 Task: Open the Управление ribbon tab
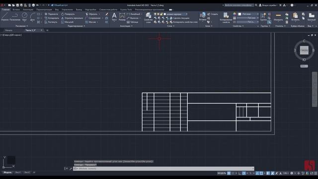coord(68,9)
